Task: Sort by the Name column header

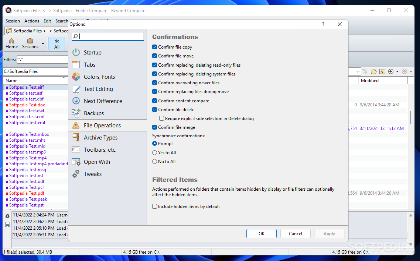Action: [x=35, y=81]
